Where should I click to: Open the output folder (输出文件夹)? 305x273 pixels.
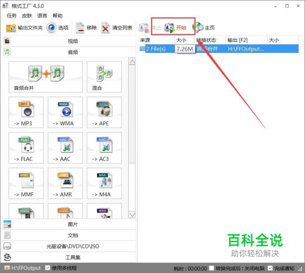(24, 28)
